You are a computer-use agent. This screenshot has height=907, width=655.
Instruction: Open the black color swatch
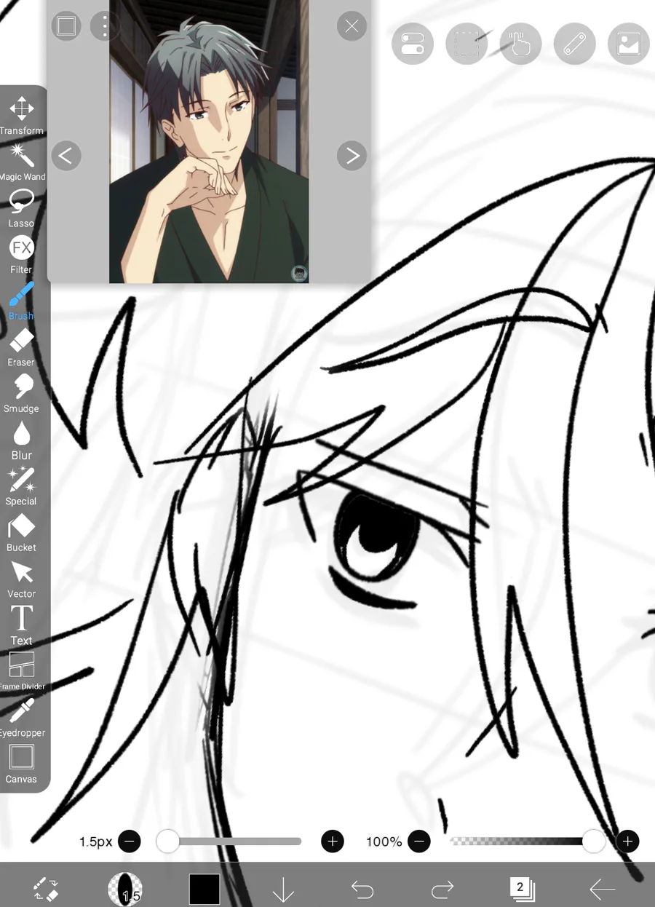click(204, 889)
